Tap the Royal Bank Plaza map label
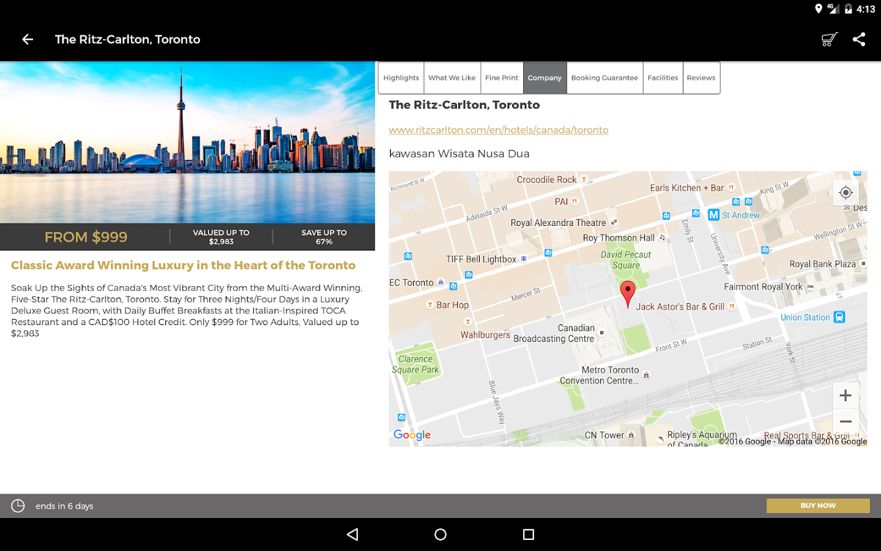Viewport: 881px width, 551px height. (x=822, y=264)
